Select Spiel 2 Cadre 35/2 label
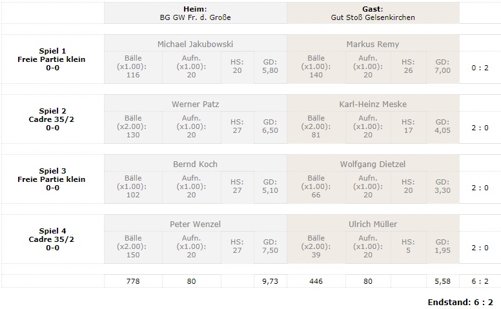 [52, 119]
